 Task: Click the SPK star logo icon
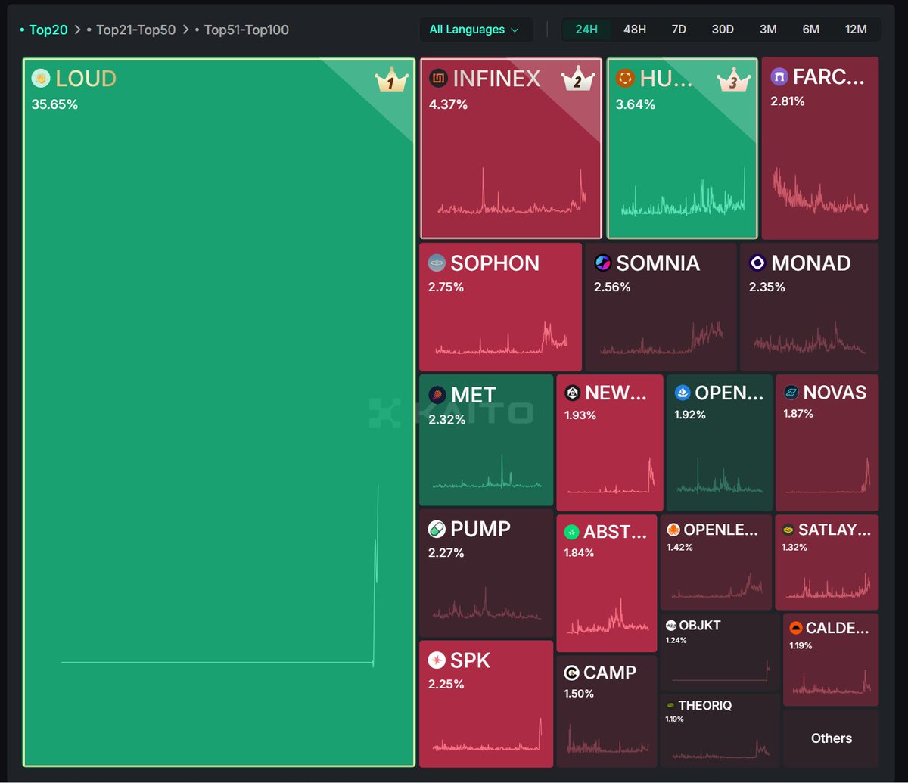(437, 660)
